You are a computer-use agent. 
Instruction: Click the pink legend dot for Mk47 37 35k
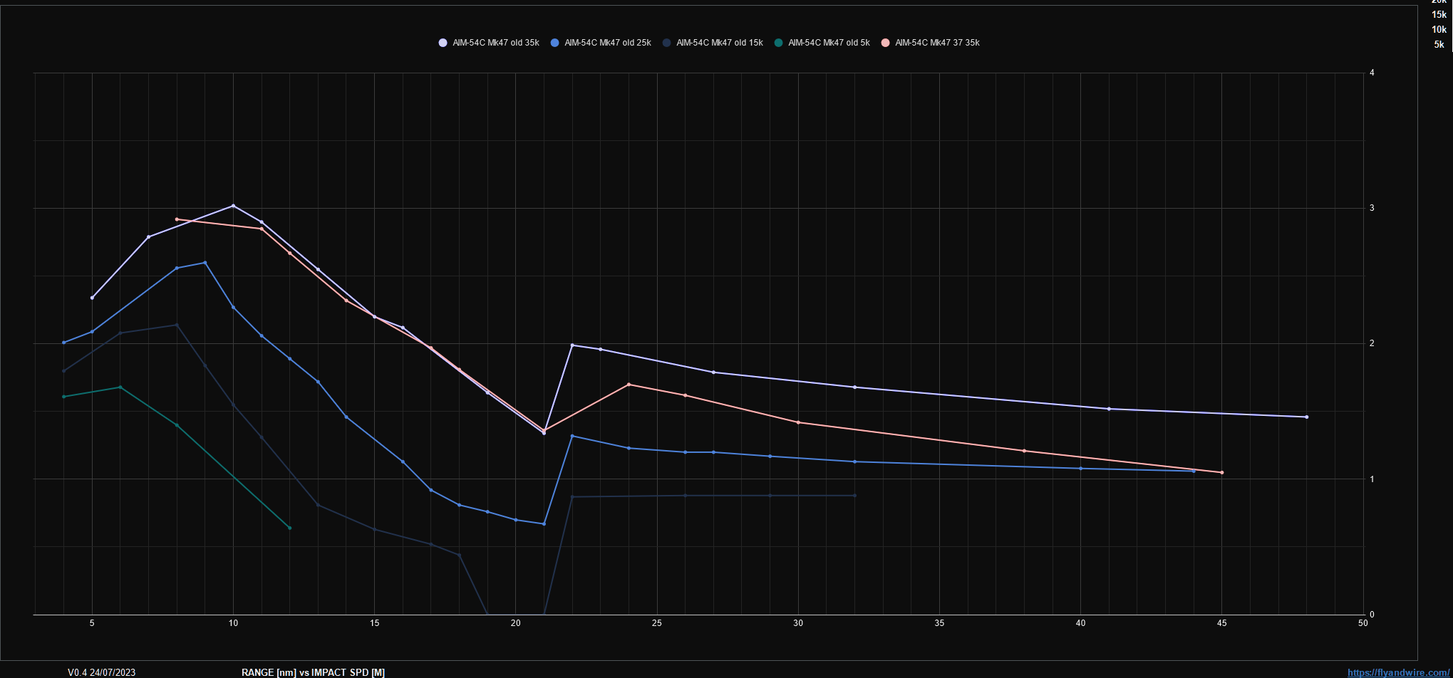coord(885,43)
